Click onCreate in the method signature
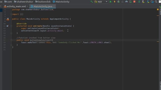Viewport: 161px width, 90px height. (x=37, y=26)
